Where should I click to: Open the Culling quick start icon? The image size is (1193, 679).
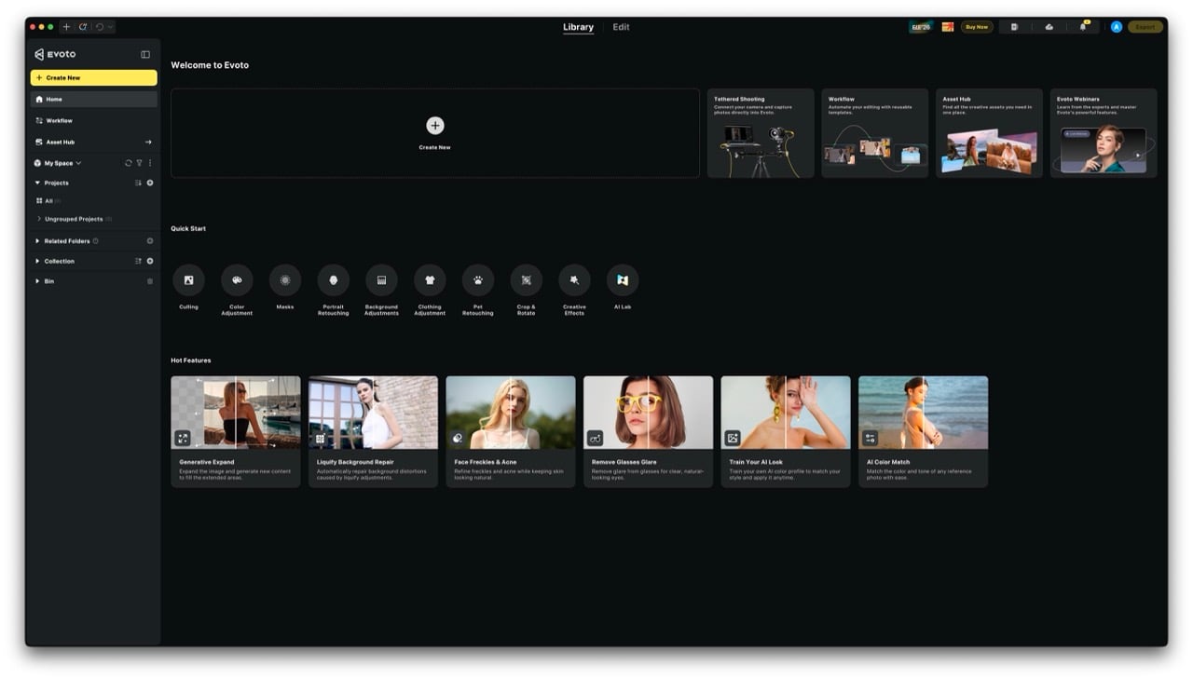coord(188,279)
